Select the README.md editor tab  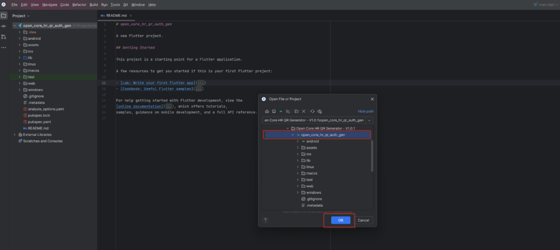116,15
